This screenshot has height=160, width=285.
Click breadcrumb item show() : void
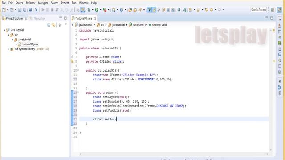coord(158,25)
